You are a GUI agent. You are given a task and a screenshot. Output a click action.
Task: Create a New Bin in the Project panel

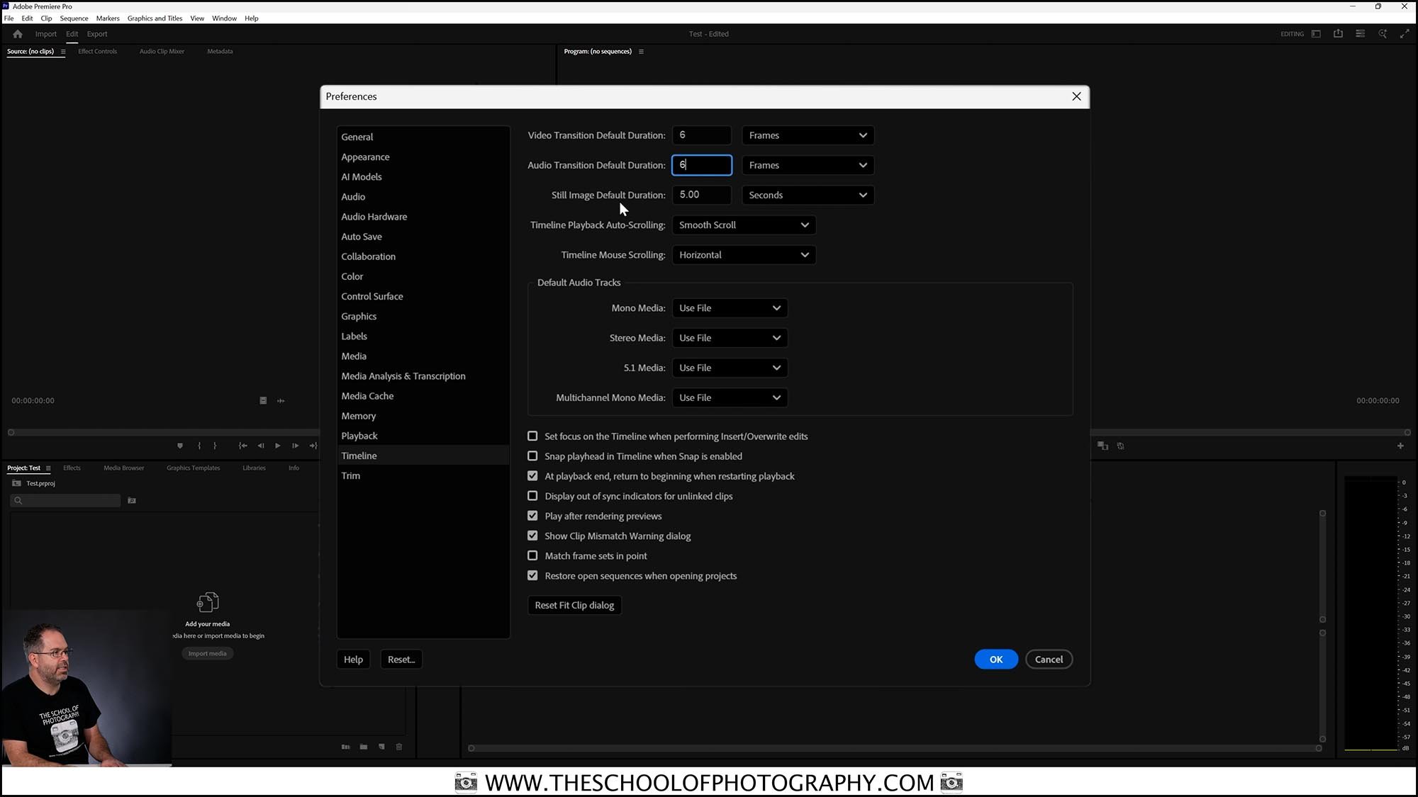[x=363, y=747]
